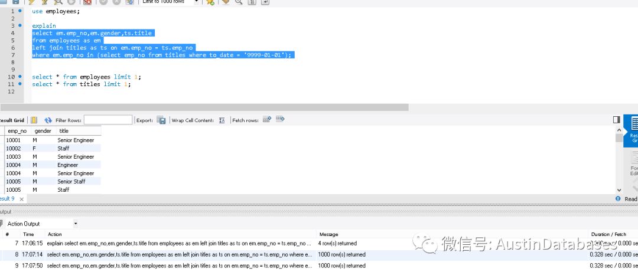Viewport: 638px width, 272px height.
Task: Save snippet using the star plus icon
Action: point(210,2)
